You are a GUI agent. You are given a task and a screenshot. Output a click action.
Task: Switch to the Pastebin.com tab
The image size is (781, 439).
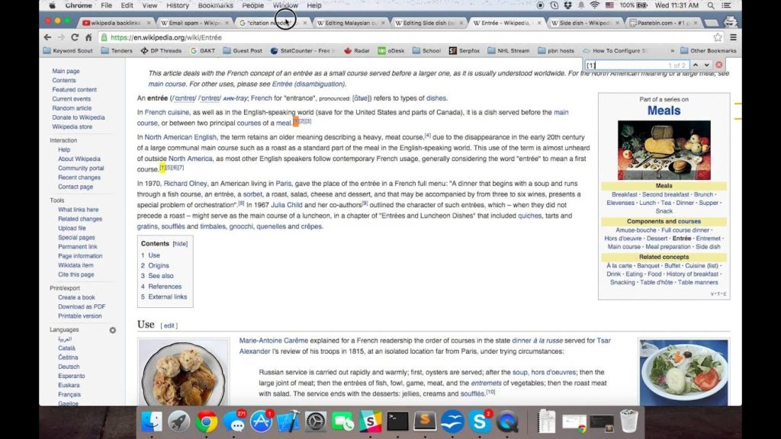(663, 23)
